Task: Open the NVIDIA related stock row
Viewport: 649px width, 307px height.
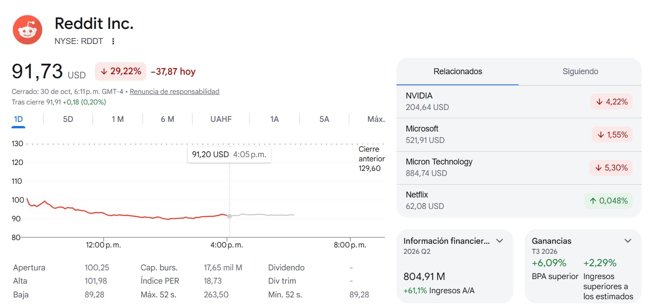Action: click(x=519, y=102)
